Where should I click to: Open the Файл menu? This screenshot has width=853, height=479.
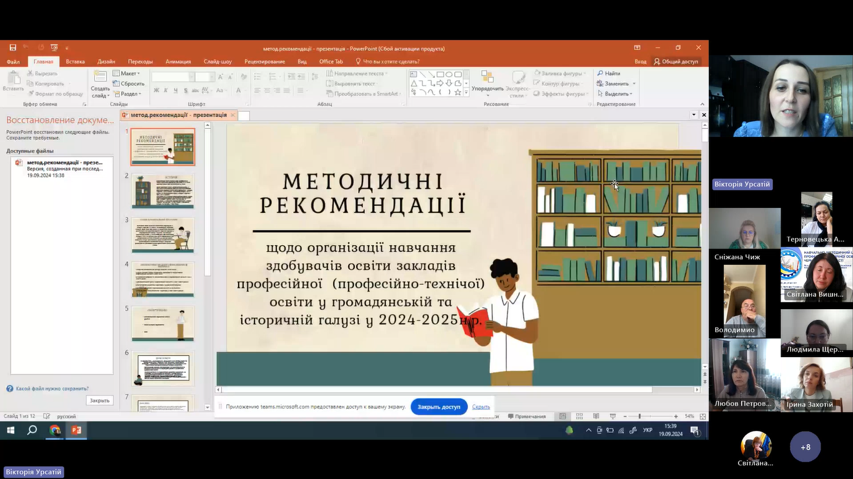pos(13,61)
